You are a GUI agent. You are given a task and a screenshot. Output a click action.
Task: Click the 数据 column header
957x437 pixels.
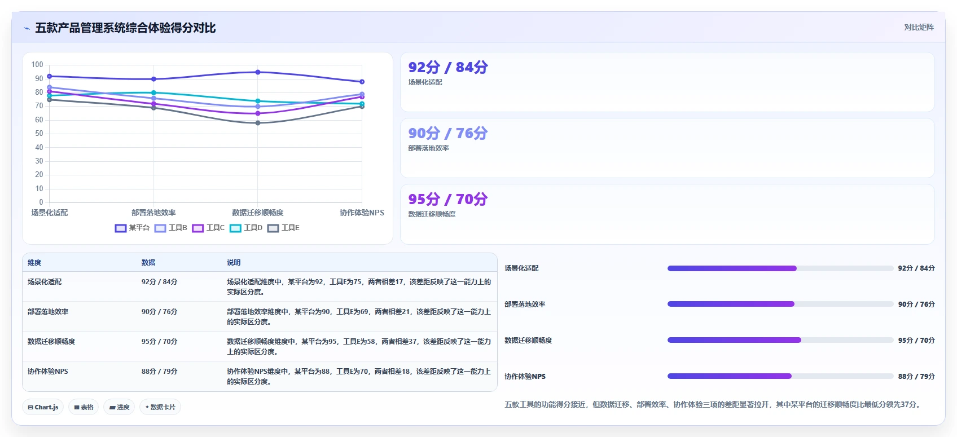pyautogui.click(x=148, y=263)
